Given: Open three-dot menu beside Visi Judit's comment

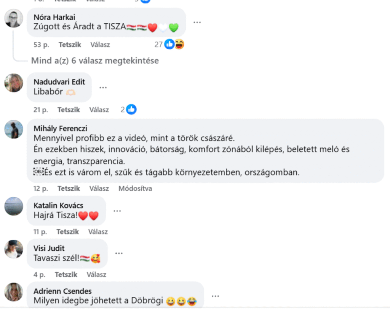Looking at the screenshot, I should (x=119, y=253).
